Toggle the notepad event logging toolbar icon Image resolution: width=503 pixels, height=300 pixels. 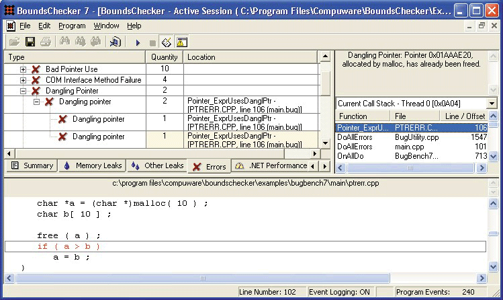click(x=167, y=42)
